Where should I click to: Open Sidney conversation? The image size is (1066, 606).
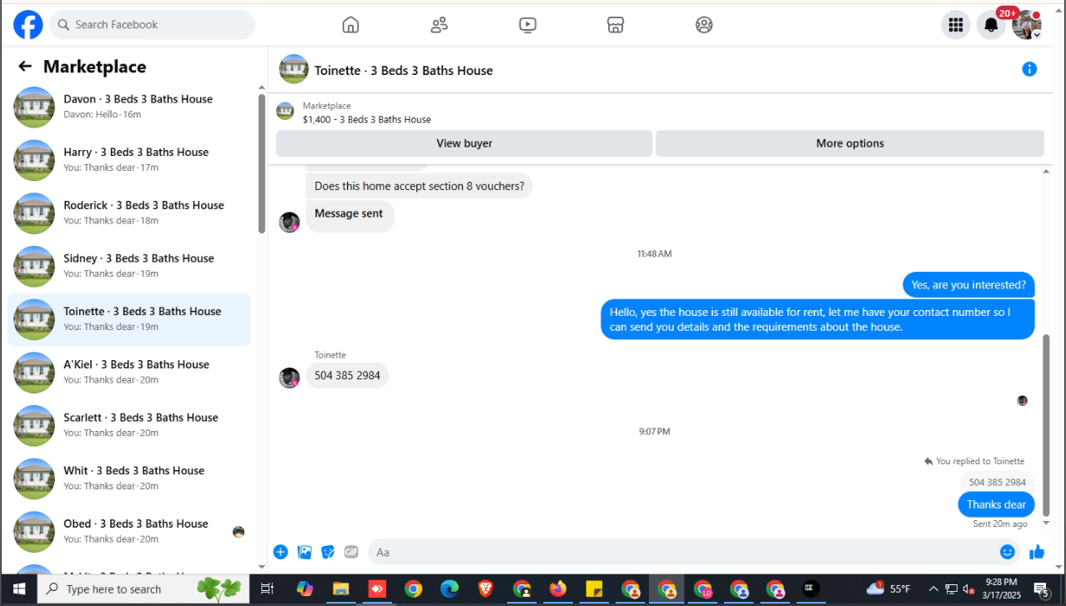[x=129, y=266]
